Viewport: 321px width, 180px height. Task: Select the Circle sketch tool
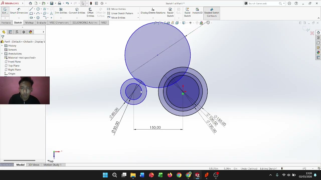(x=38, y=9)
